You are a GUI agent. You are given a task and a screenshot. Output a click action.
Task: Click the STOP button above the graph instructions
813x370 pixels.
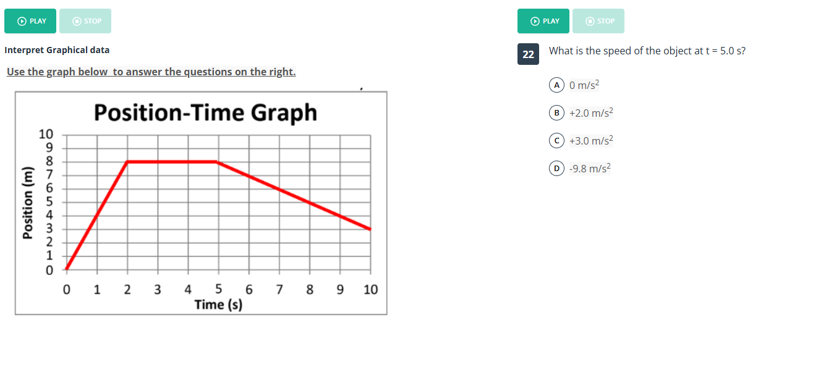(85, 21)
